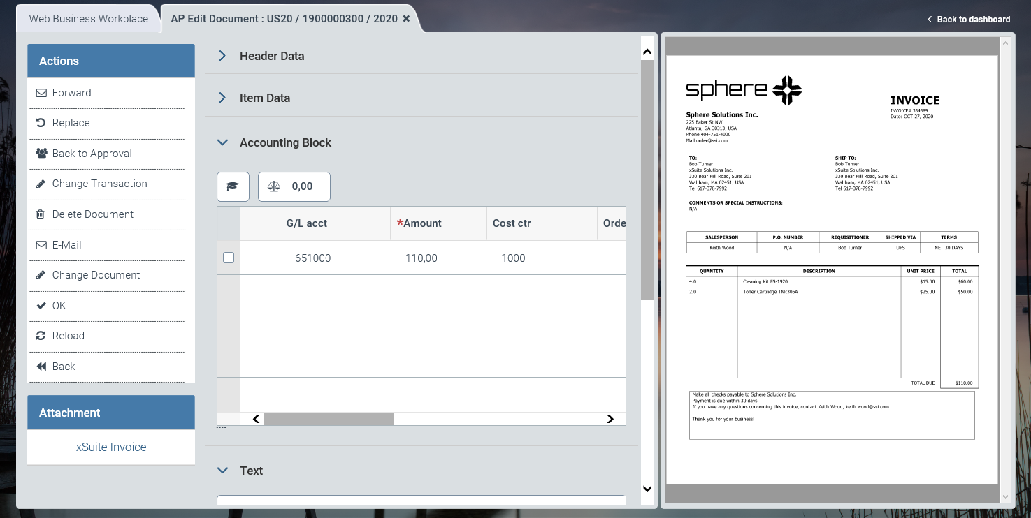This screenshot has width=1031, height=518.
Task: Expand the Item Data section
Action: point(222,98)
